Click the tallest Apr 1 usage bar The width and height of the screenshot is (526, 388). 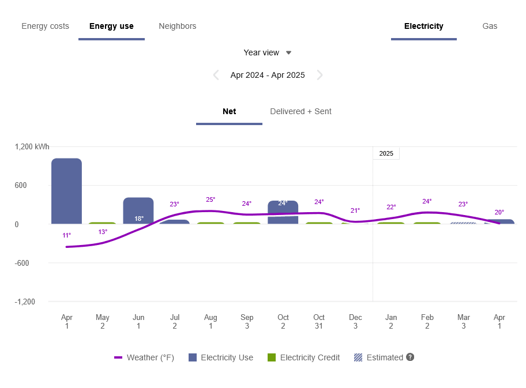(66, 190)
